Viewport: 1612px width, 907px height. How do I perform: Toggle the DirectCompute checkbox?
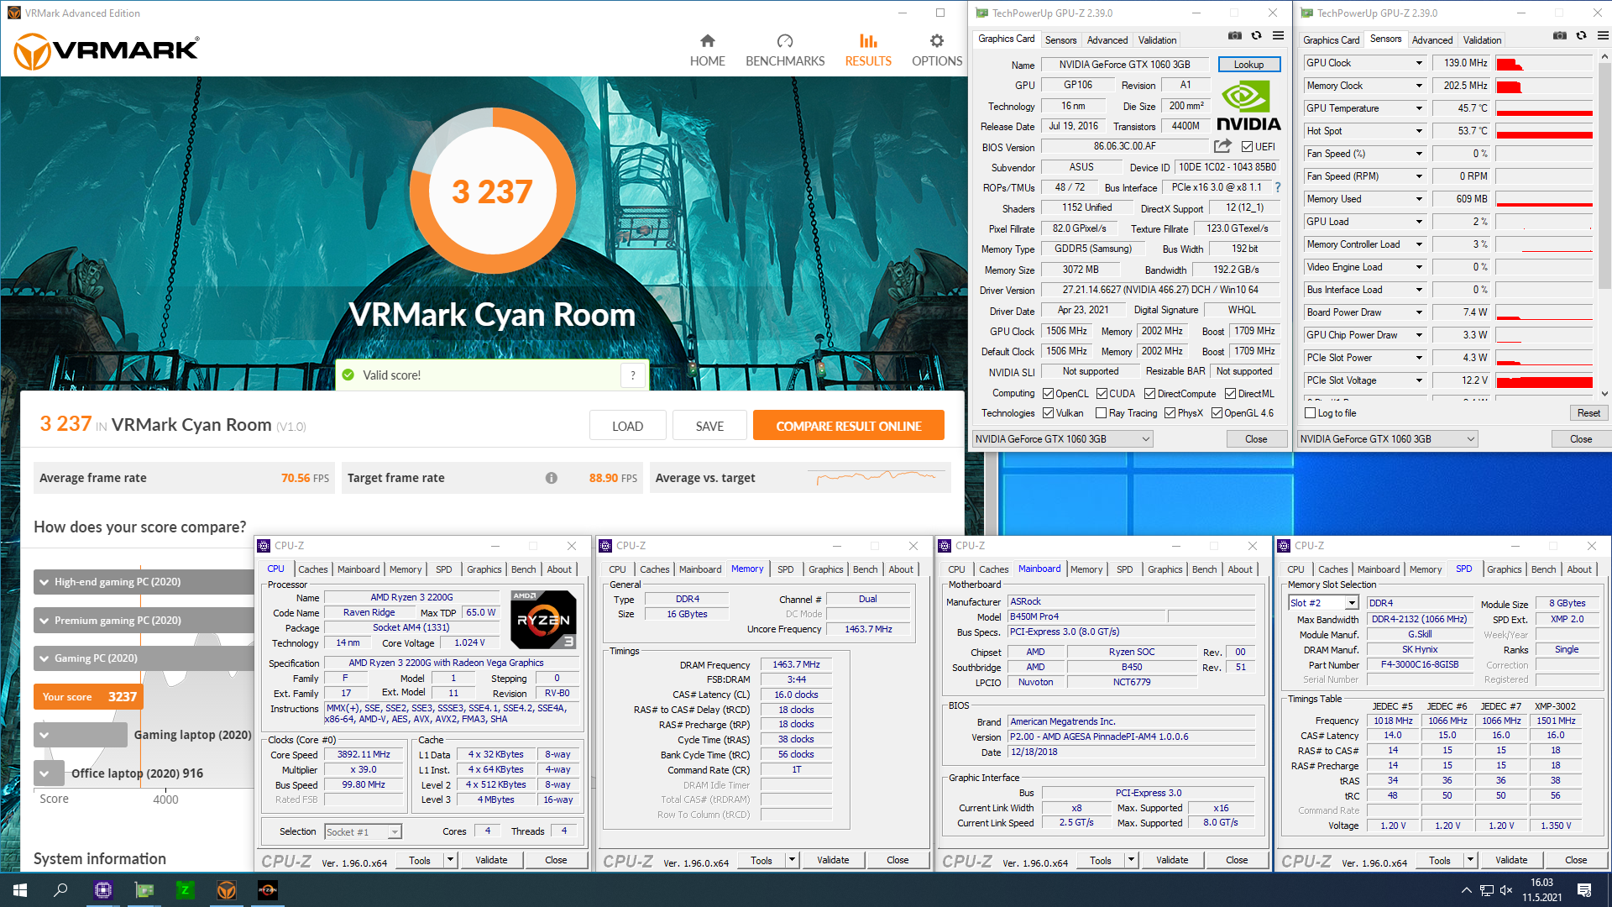1149,394
